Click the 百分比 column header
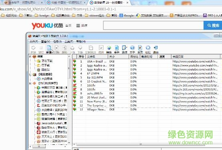 click(x=134, y=57)
